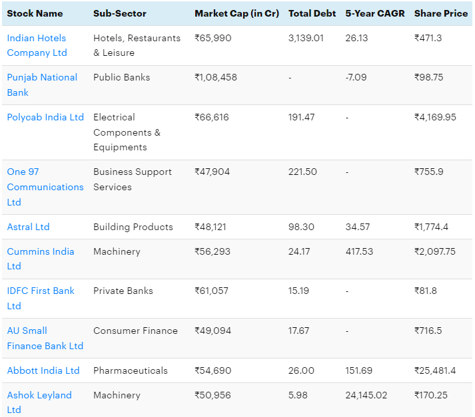Click Ashok Leyland CAGR value 24,145.02
475x417 pixels.
click(366, 395)
